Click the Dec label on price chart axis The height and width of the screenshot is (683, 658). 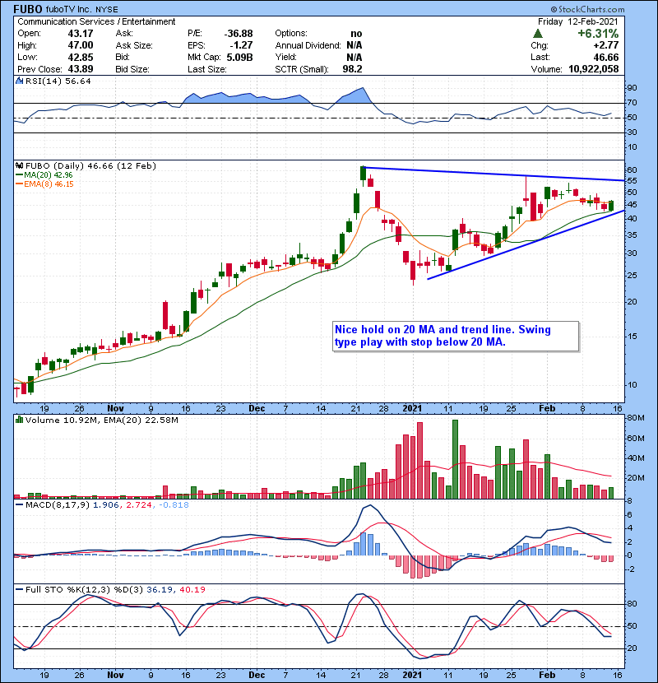pyautogui.click(x=257, y=408)
